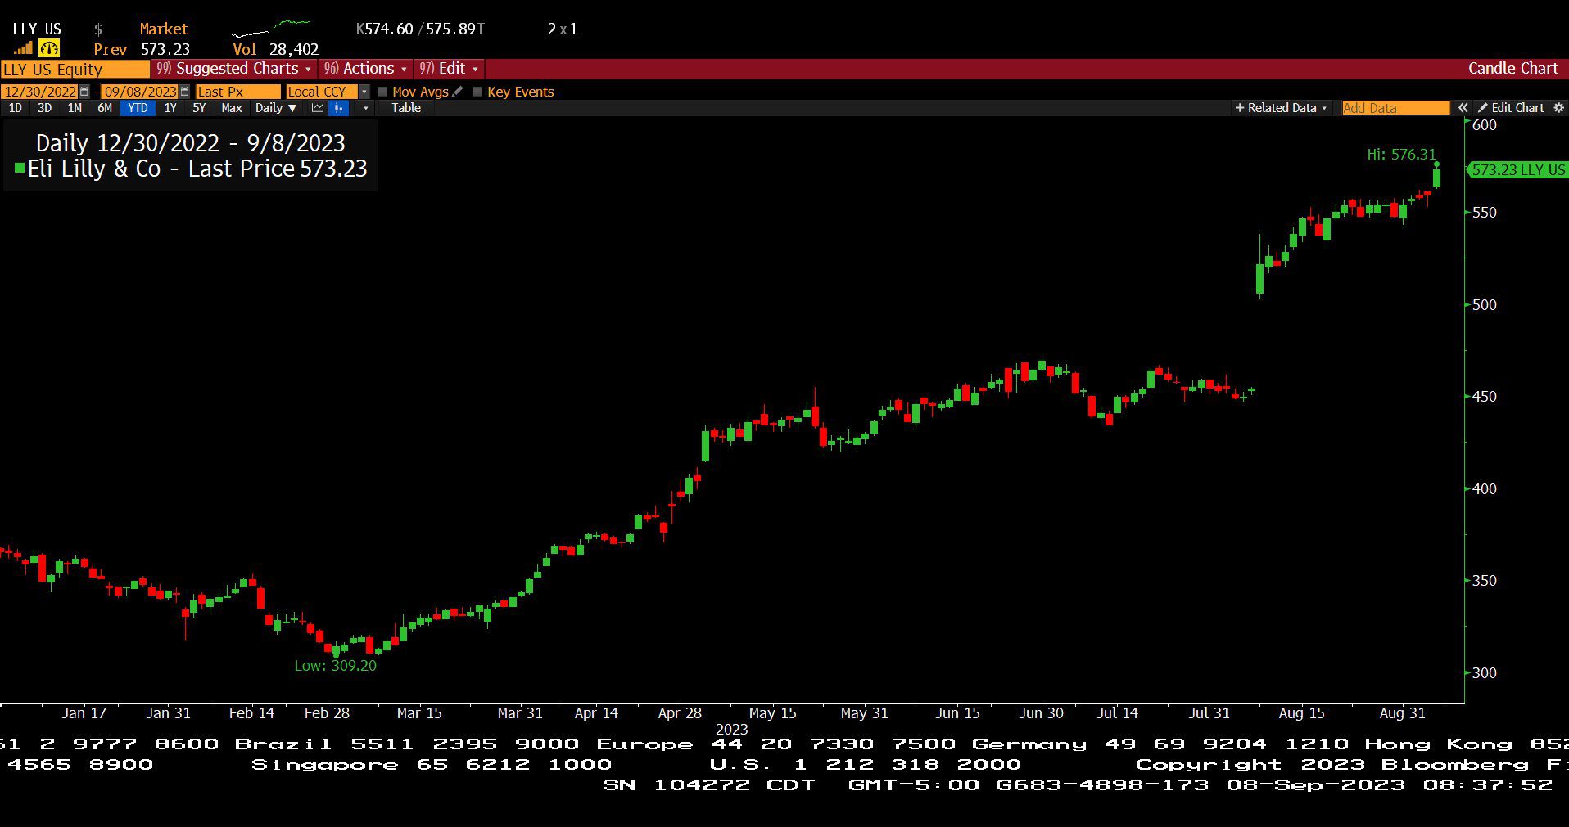Click the start date field 12/30/2022
The width and height of the screenshot is (1569, 827).
tap(40, 92)
